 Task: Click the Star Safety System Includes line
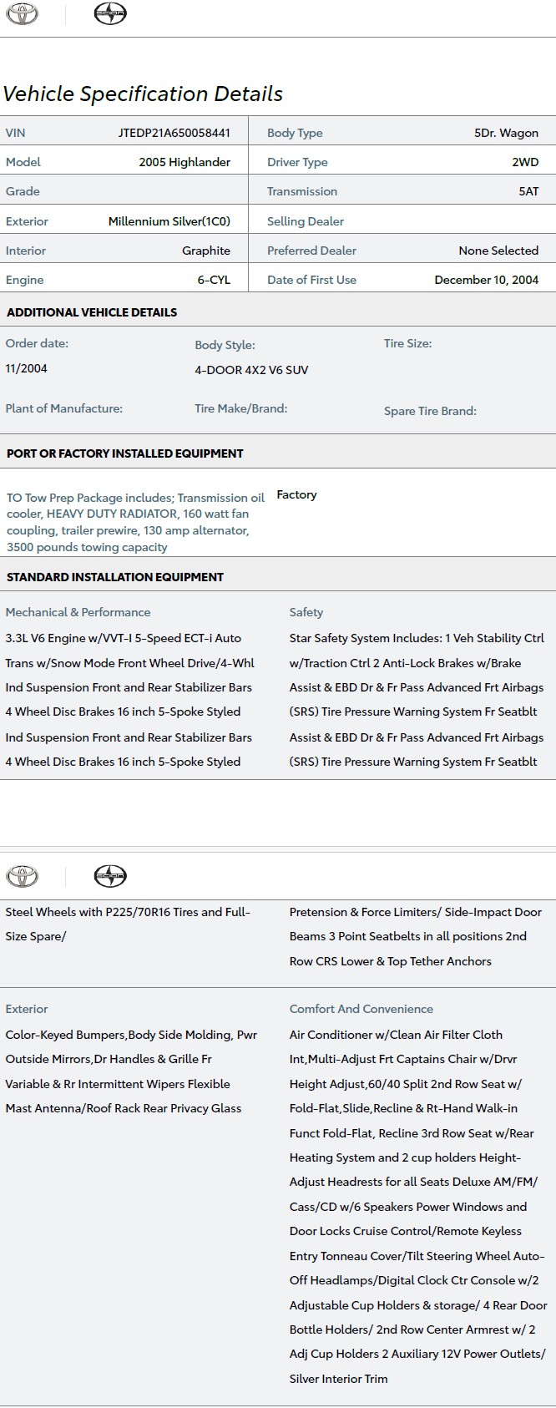pyautogui.click(x=417, y=638)
